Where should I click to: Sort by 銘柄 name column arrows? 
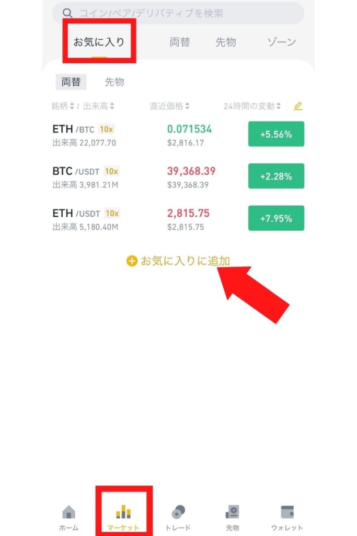[72, 106]
